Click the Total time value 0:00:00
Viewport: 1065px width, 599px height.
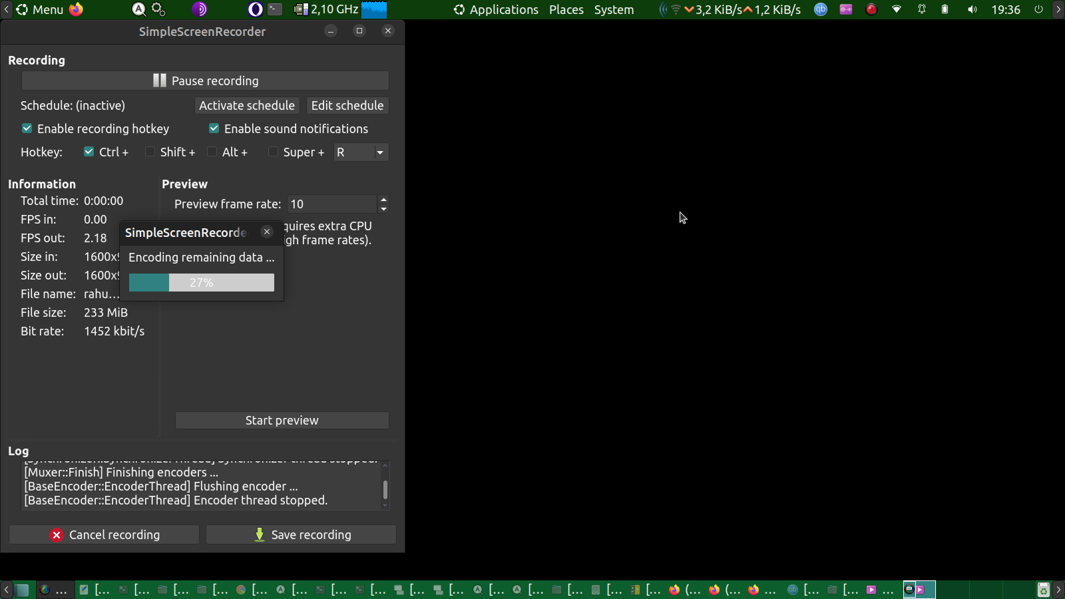pyautogui.click(x=103, y=200)
